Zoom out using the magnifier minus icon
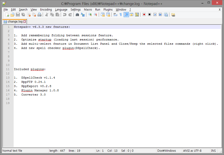The image size is (224, 155). tap(95, 15)
